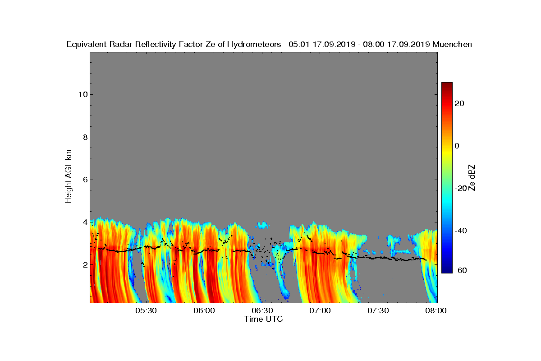
Task: Click the Ze dBZ colorbar label
Action: pyautogui.click(x=472, y=178)
